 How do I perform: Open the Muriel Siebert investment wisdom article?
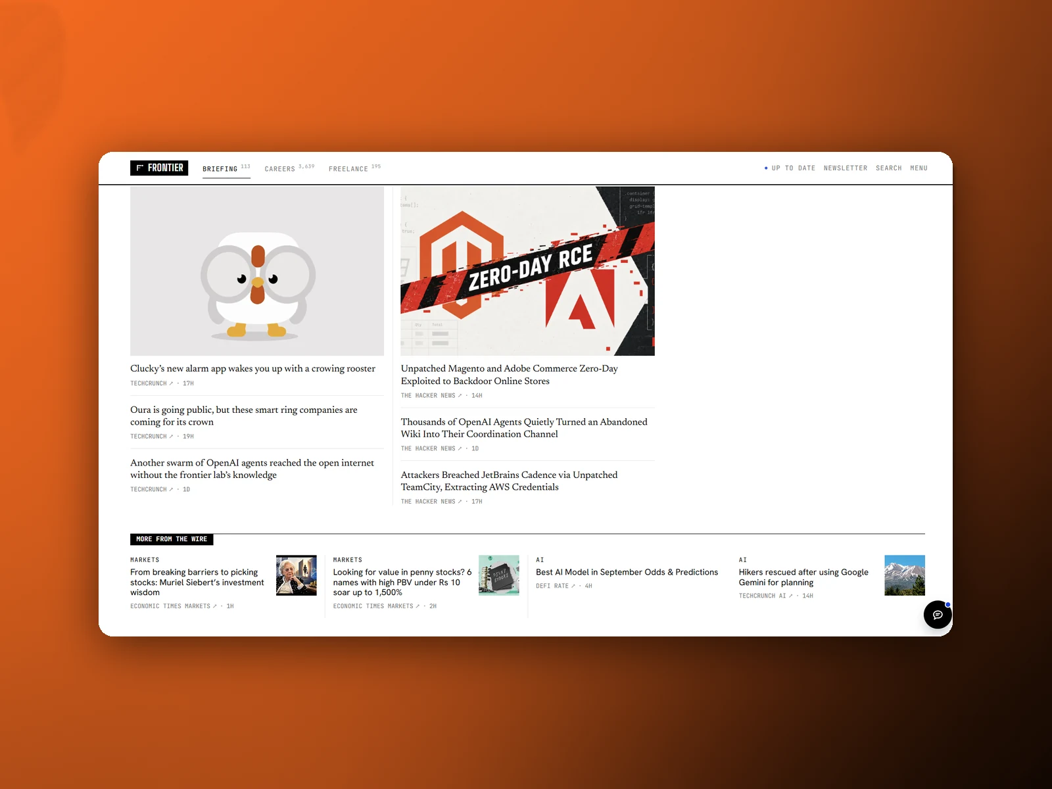(x=197, y=583)
